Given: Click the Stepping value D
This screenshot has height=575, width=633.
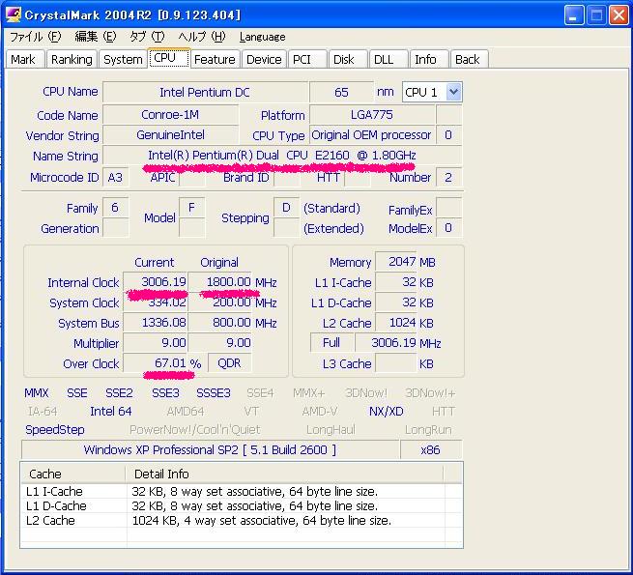Looking at the screenshot, I should pyautogui.click(x=286, y=208).
